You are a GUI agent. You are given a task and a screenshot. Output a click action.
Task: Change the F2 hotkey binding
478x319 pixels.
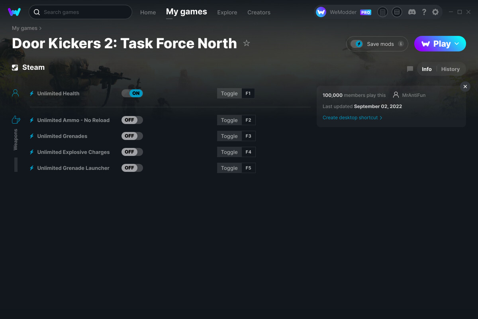pyautogui.click(x=248, y=120)
